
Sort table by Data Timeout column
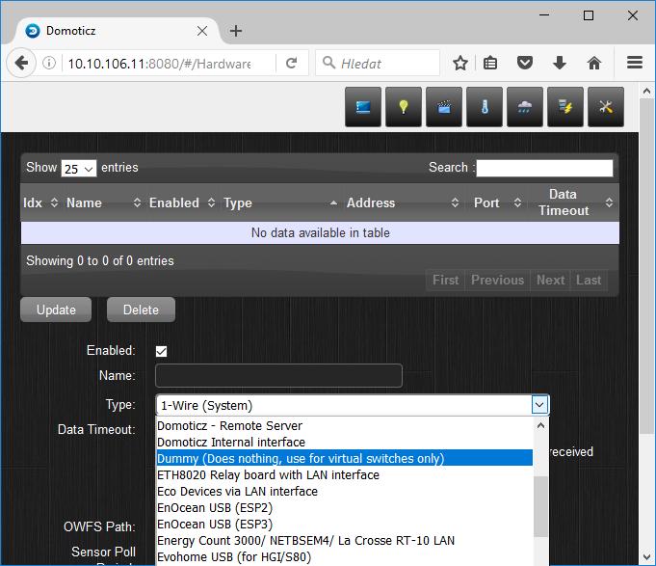coord(572,203)
